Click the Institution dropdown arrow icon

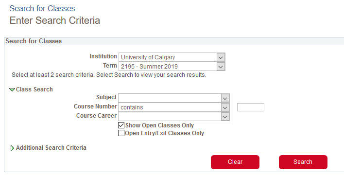(x=221, y=57)
